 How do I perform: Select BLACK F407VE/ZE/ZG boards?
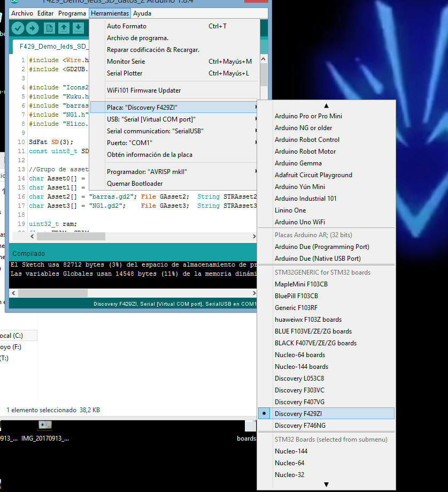pos(326,343)
